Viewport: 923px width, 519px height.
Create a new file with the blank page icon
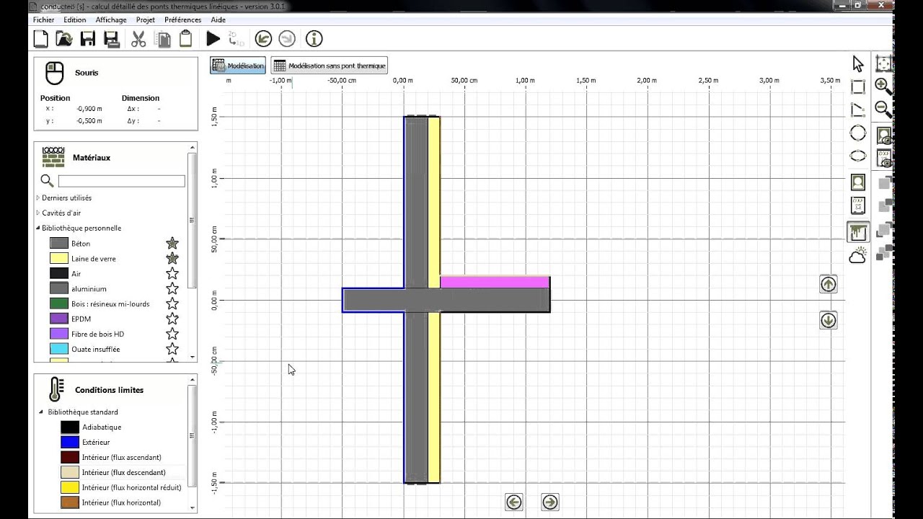pos(41,39)
